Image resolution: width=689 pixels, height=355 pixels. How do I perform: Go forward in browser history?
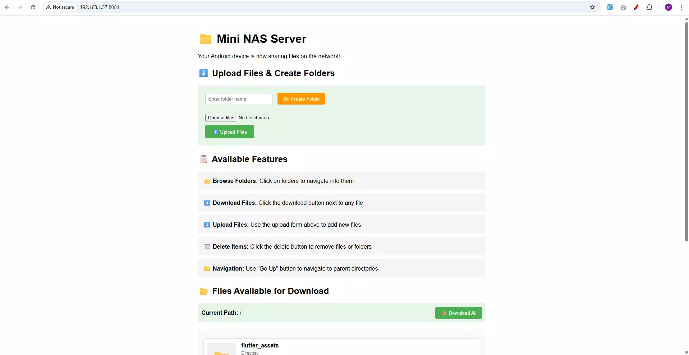click(20, 7)
